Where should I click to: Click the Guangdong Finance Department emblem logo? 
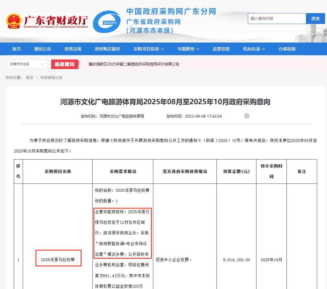pyautogui.click(x=13, y=21)
